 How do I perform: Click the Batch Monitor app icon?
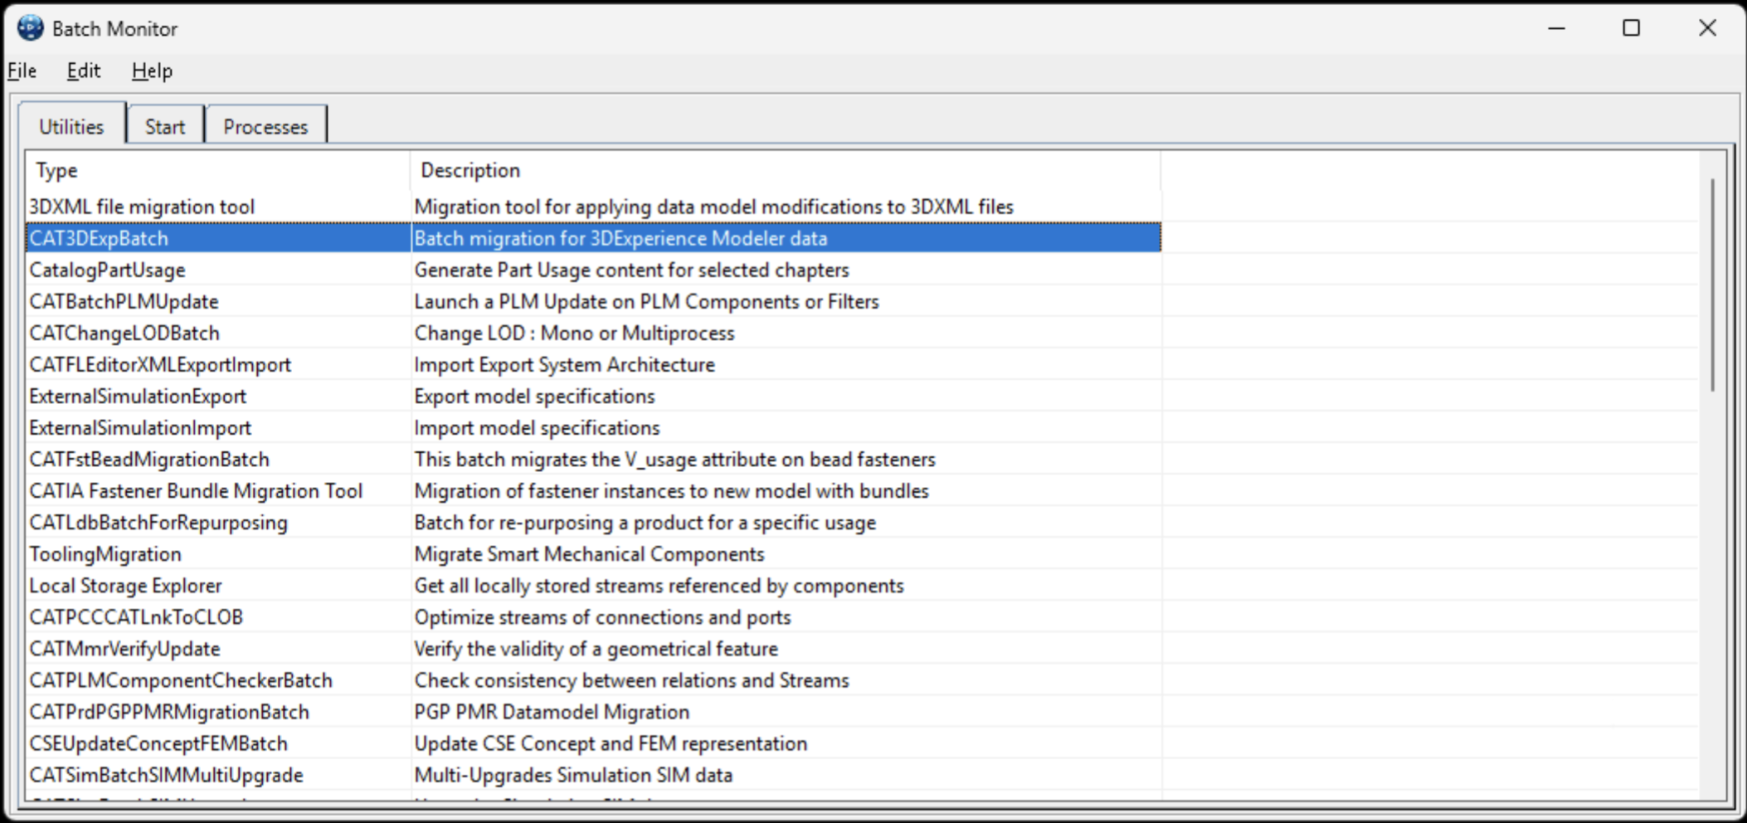(x=30, y=28)
